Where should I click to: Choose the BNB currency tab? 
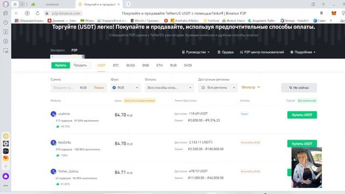(x=146, y=65)
